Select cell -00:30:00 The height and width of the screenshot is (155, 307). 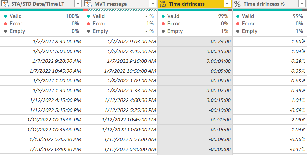tap(195, 120)
